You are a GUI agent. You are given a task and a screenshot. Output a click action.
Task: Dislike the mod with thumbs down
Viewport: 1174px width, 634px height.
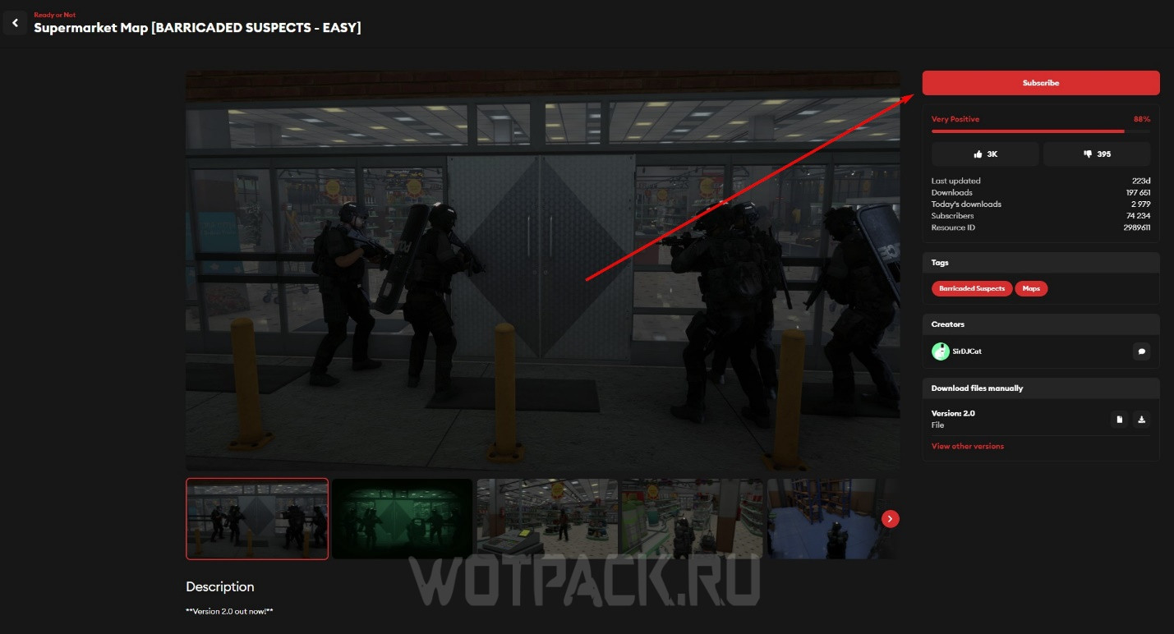coord(1097,154)
